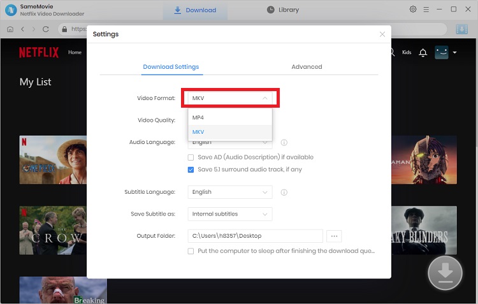The height and width of the screenshot is (304, 478).
Task: Go back with the left arrow icon
Action: [x=22, y=29]
